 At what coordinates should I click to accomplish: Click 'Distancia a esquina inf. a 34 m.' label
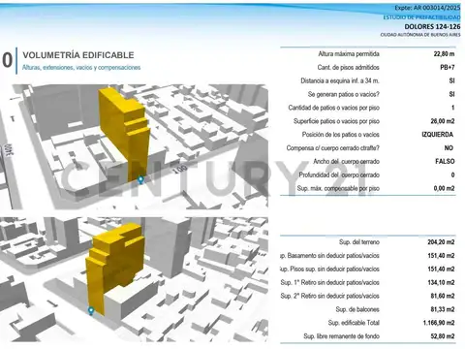coord(340,80)
